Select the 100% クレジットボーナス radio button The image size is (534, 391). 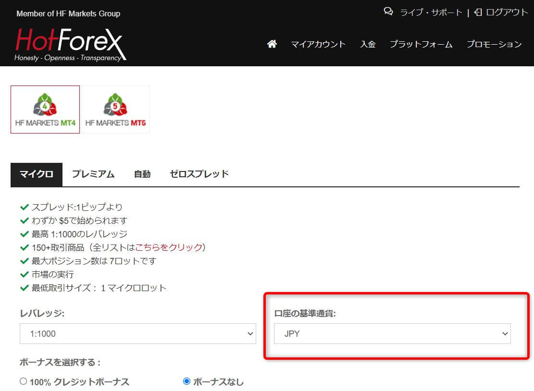(x=23, y=381)
